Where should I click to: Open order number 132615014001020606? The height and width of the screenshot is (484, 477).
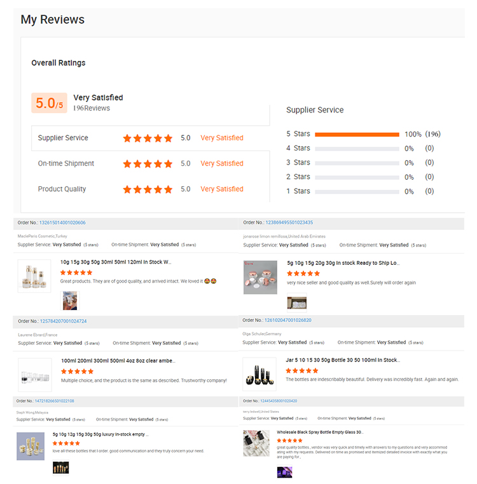coord(62,223)
